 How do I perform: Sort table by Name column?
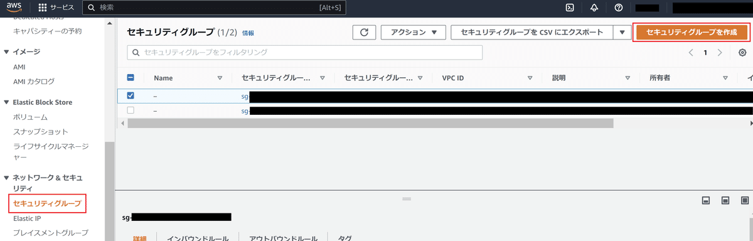[220, 78]
